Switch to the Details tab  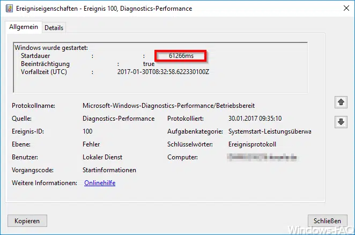coord(54,27)
